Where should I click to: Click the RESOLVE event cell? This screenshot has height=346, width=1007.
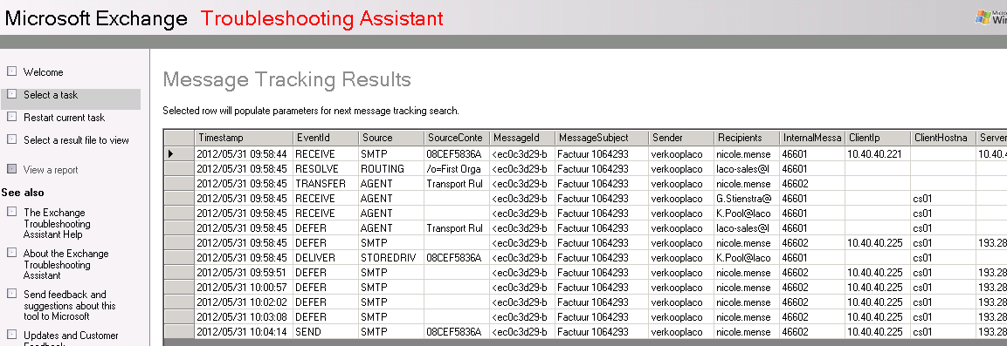[325, 168]
